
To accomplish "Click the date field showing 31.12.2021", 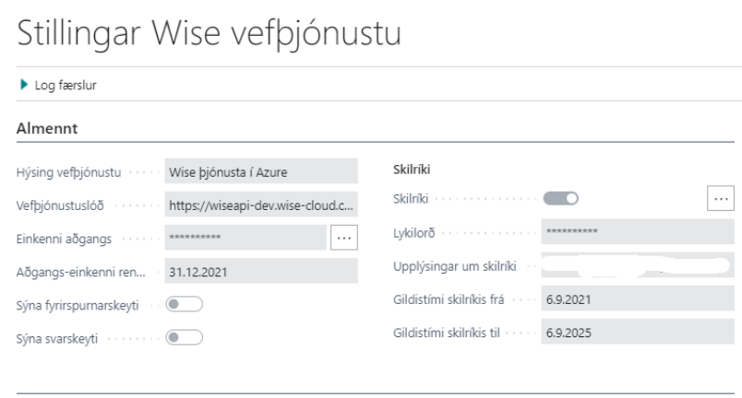I will [x=258, y=271].
